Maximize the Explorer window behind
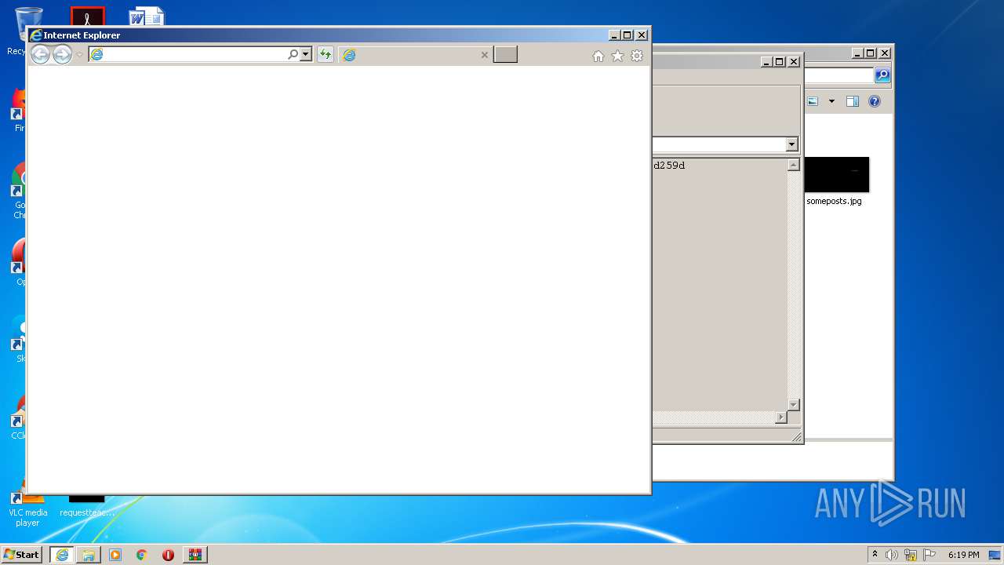The width and height of the screenshot is (1004, 565). (871, 53)
